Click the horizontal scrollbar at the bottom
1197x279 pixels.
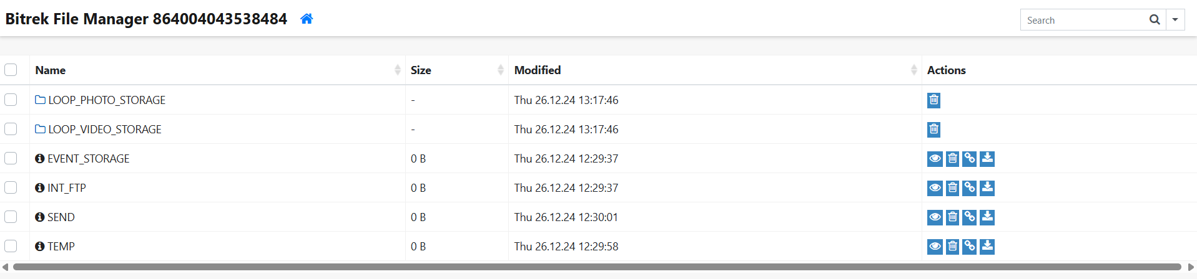pos(597,267)
